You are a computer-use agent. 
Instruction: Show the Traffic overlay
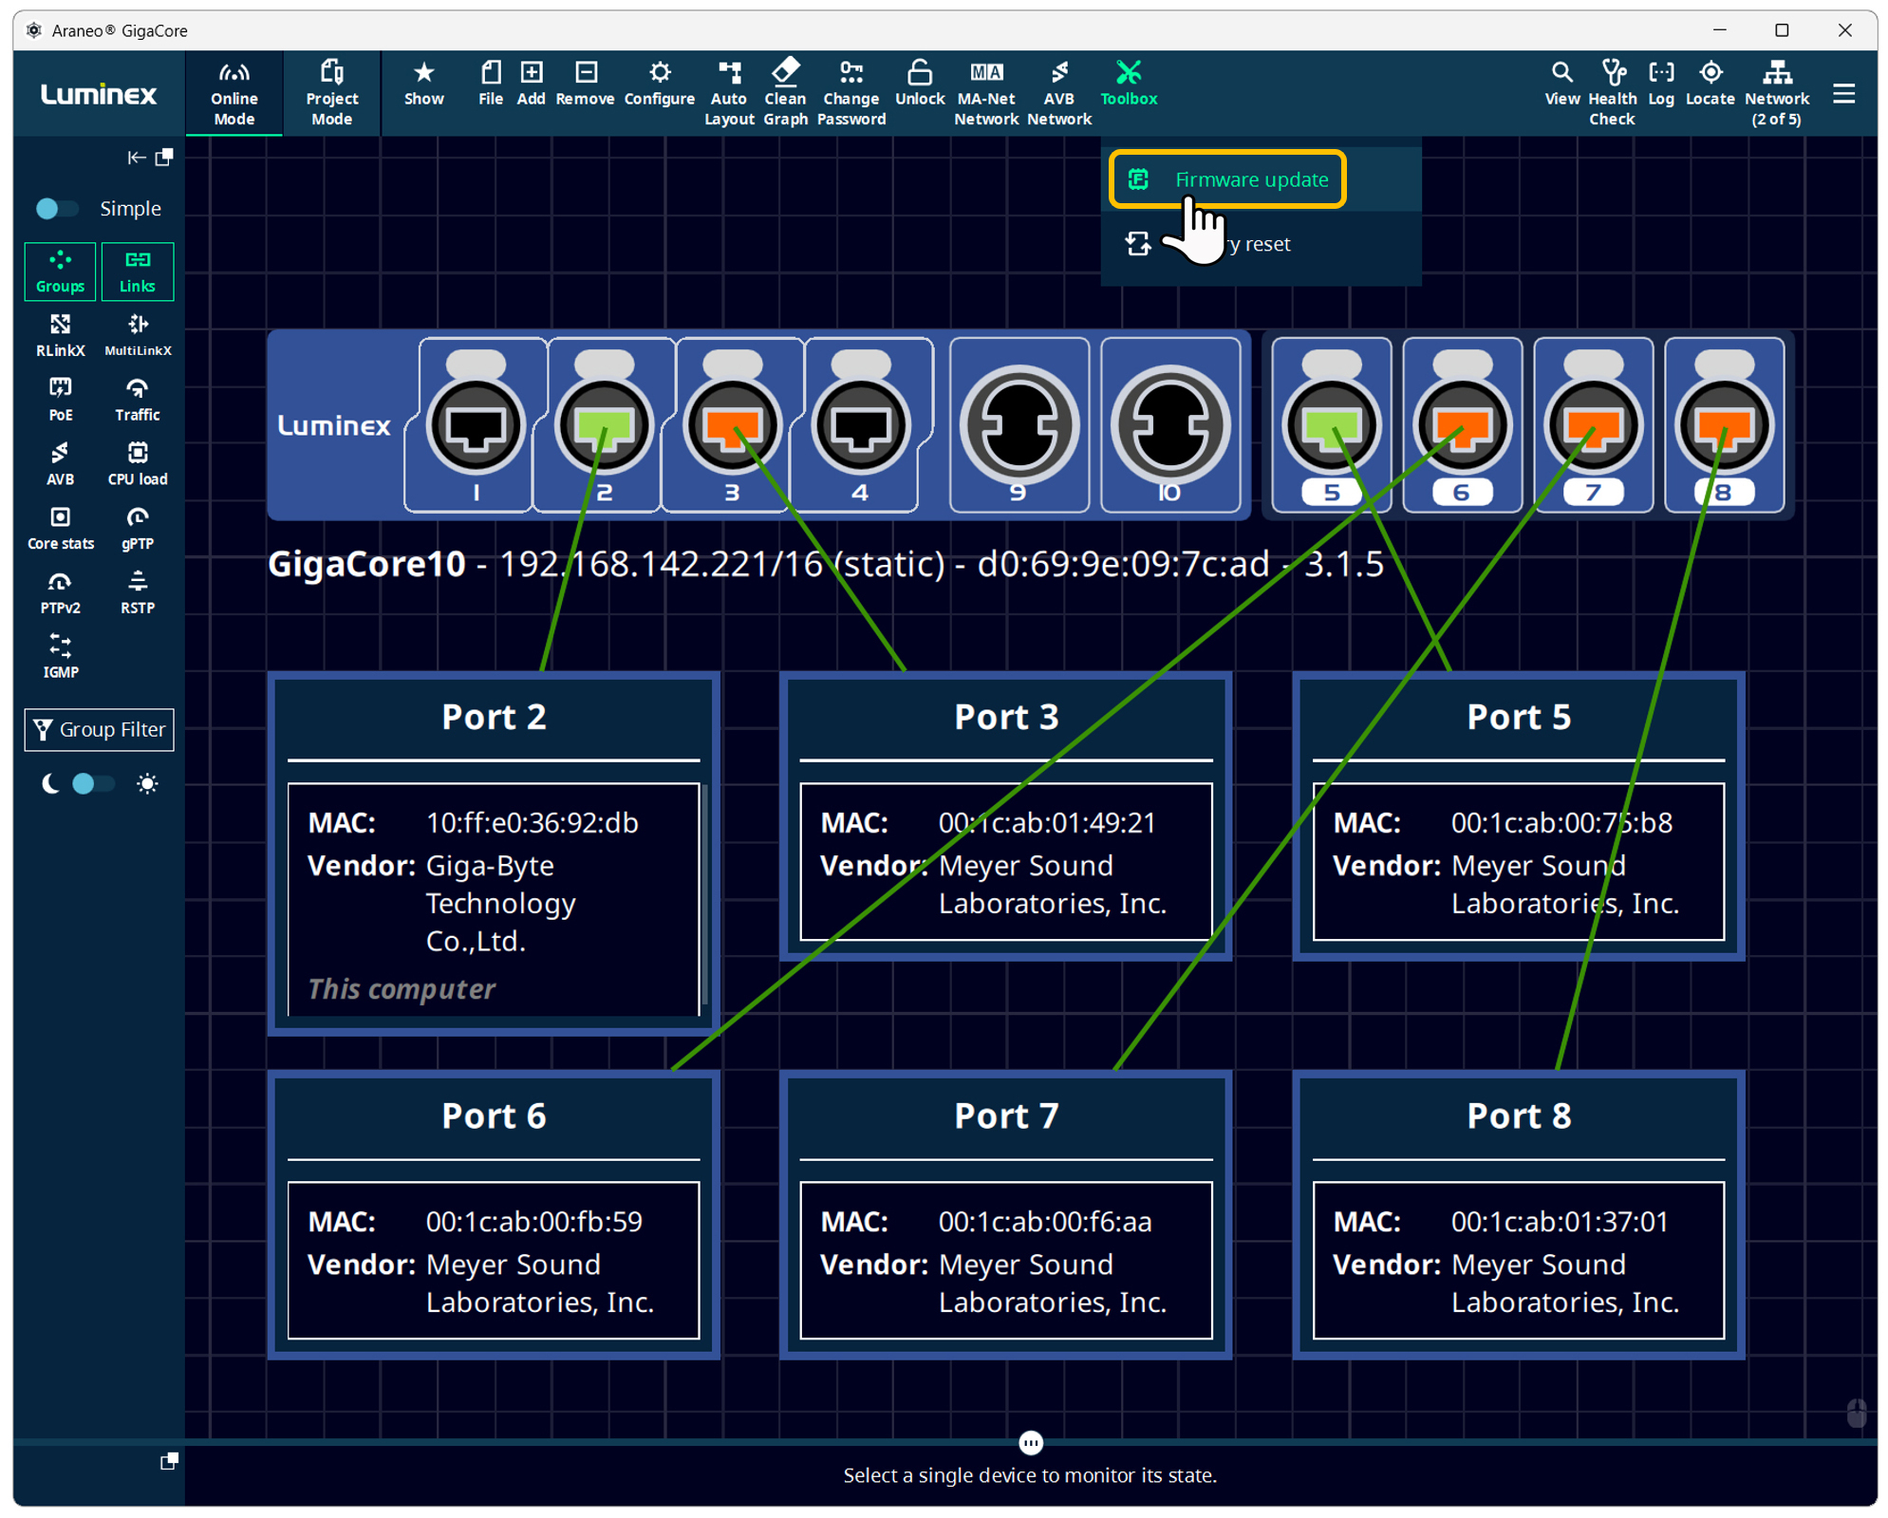(x=138, y=400)
